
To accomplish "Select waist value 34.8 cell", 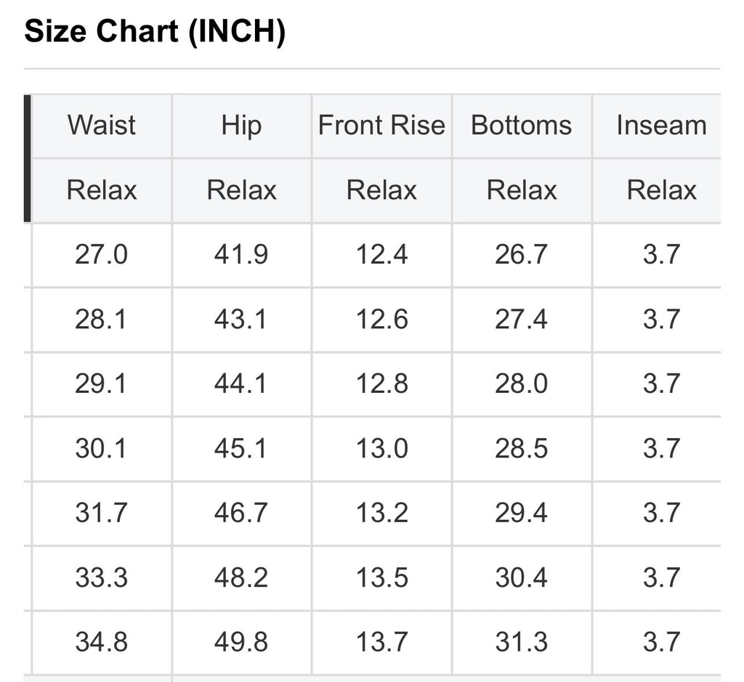I will 102,642.
